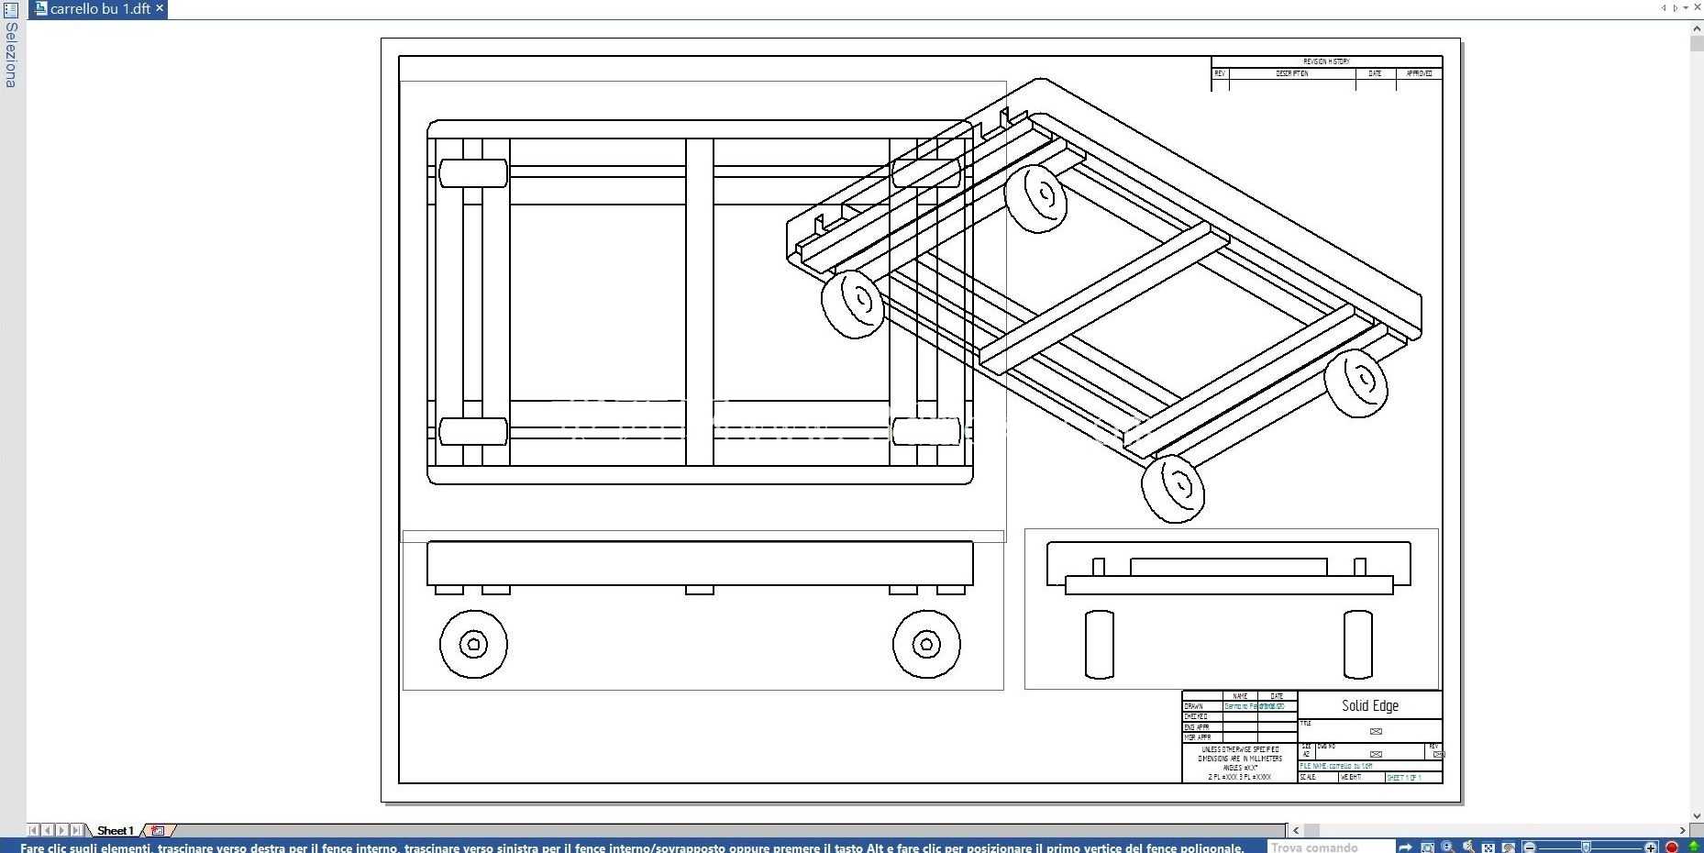
Task: Go to previous sheet tab arrow
Action: [48, 830]
